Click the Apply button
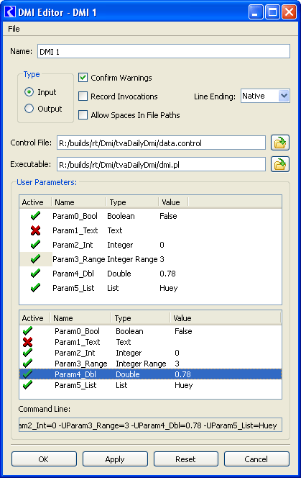The height and width of the screenshot is (478, 301). [115, 459]
